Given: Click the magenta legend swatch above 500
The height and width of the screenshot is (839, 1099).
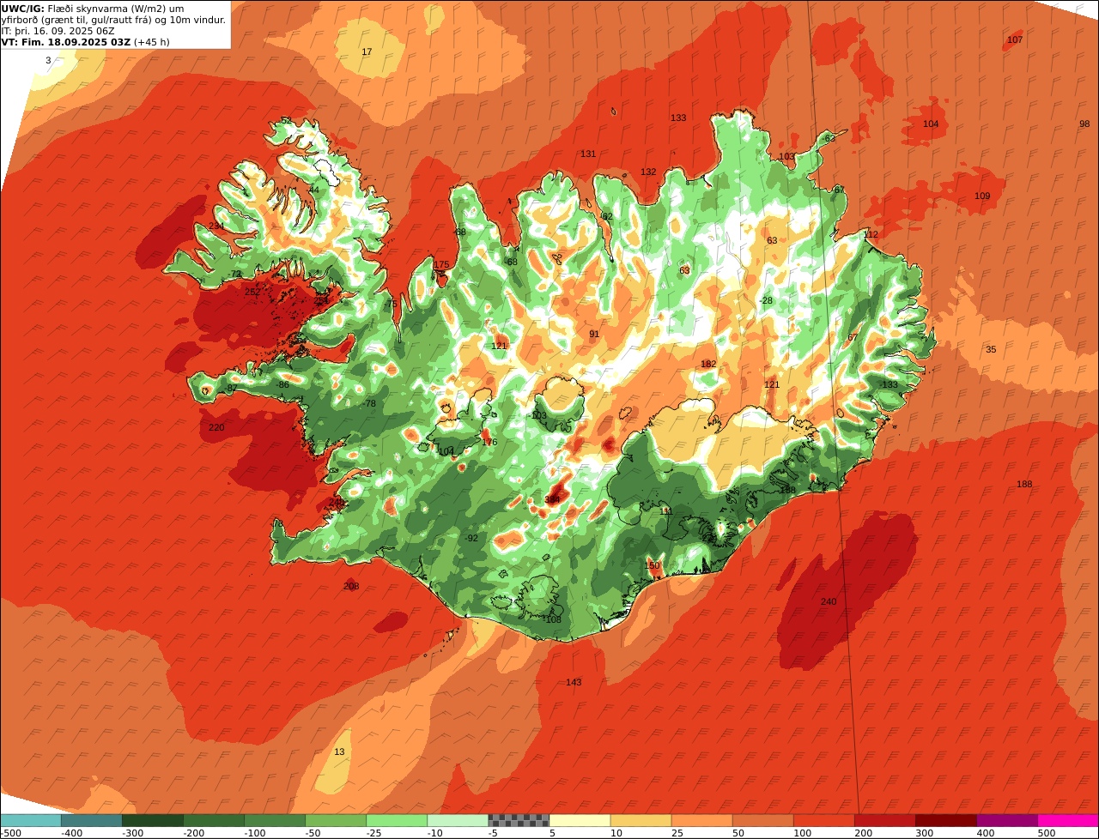Looking at the screenshot, I should pos(1068,820).
